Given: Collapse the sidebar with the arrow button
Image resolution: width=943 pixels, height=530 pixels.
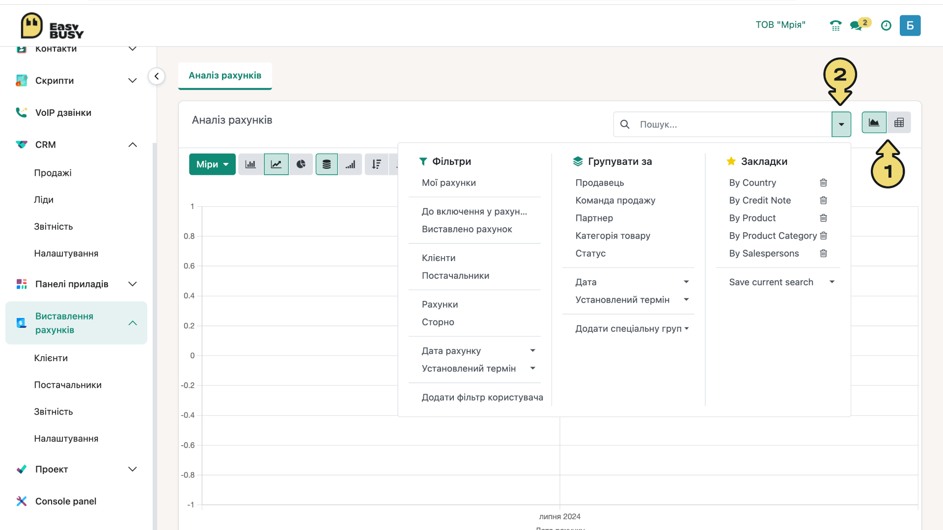Looking at the screenshot, I should click(156, 76).
